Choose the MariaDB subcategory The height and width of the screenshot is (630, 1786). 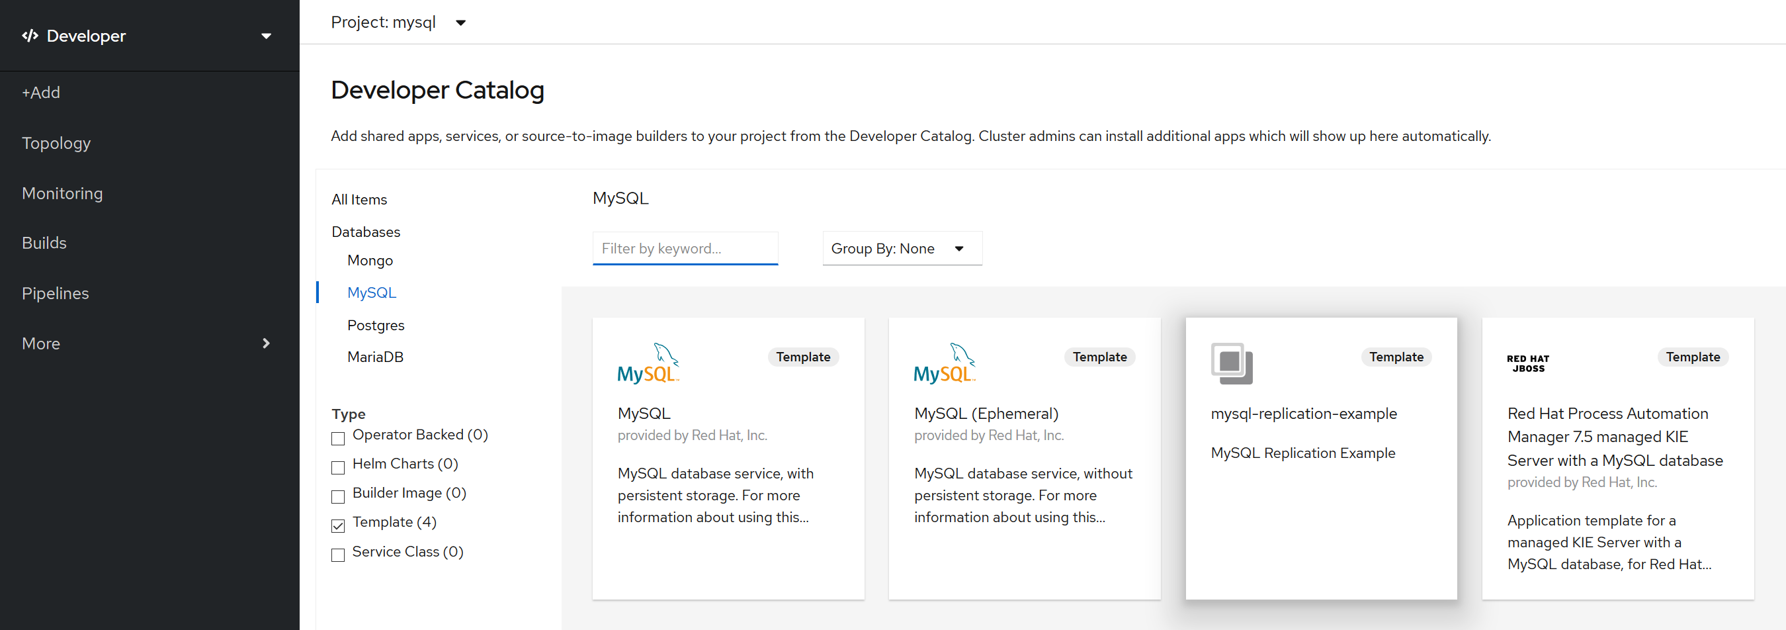[375, 357]
